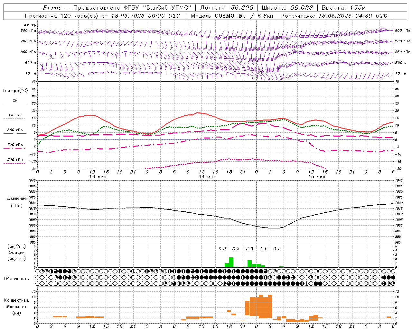Click "Прогноз на 120 часа(ов)" forecast text
Screen dimensions: 412x329
pyautogui.click(x=62, y=16)
